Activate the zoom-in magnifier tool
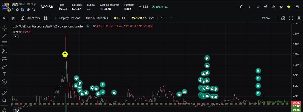Viewport: 303px width, 112px height. [4, 100]
